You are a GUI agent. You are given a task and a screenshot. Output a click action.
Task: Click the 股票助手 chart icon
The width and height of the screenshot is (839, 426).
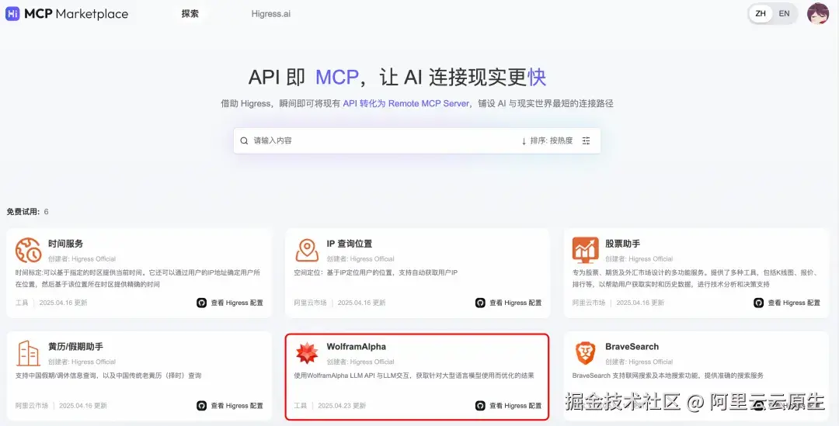(586, 250)
